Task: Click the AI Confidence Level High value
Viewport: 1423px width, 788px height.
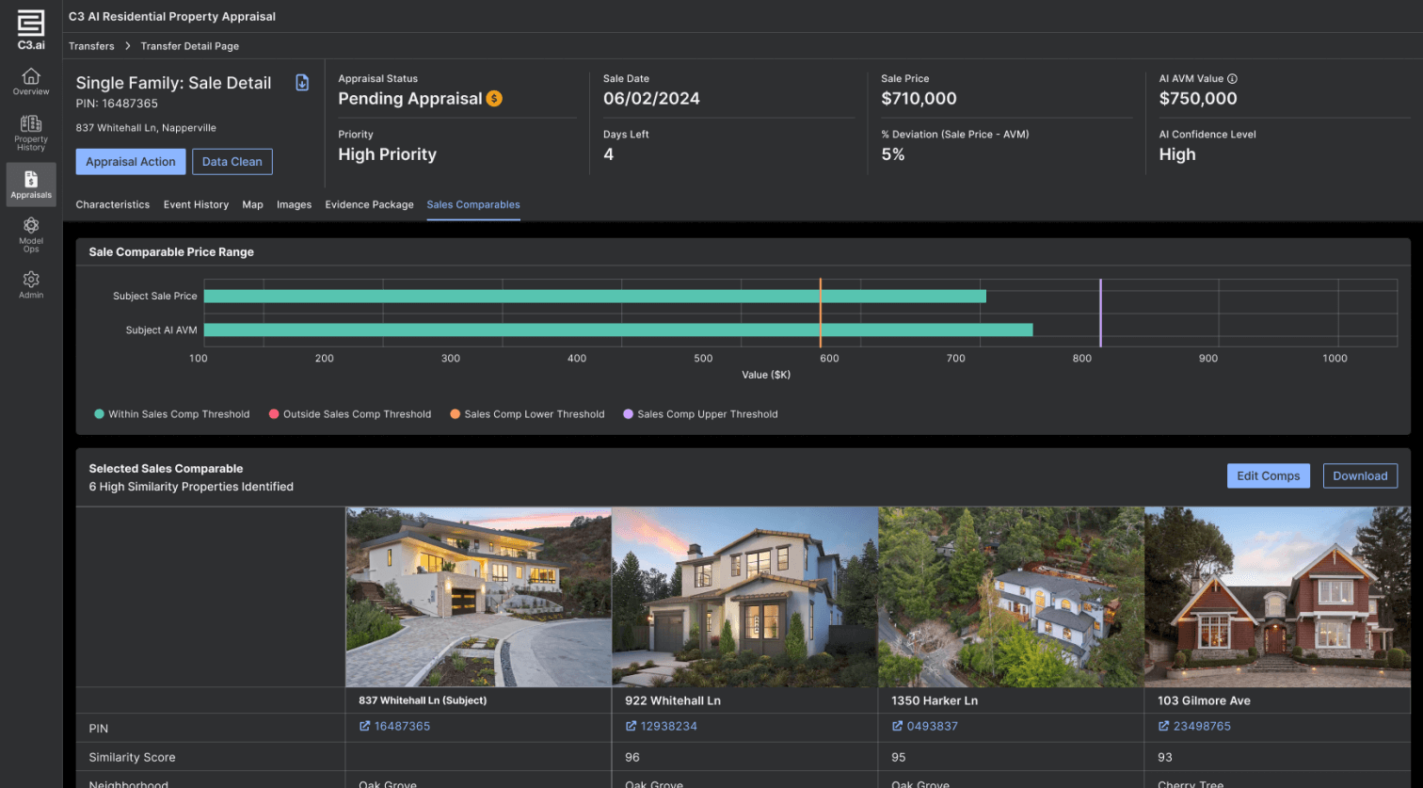Action: [1177, 154]
